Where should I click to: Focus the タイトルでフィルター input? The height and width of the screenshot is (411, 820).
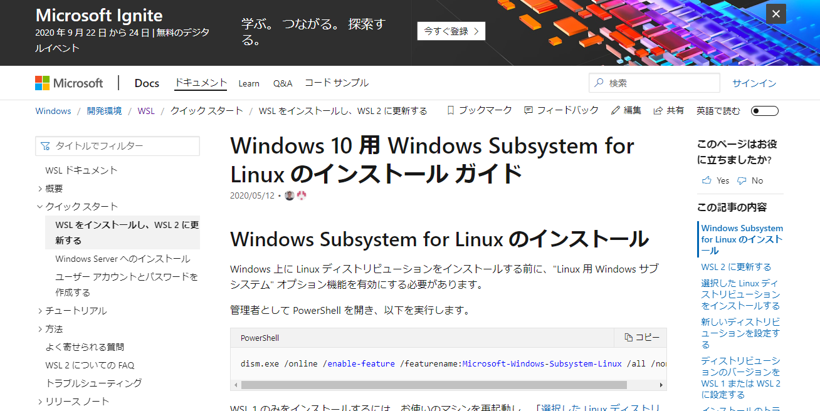pos(118,146)
